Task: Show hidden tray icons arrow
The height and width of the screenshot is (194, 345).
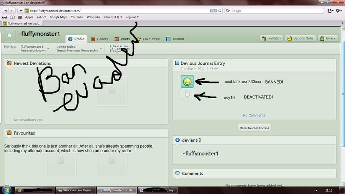Action: click(x=316, y=191)
